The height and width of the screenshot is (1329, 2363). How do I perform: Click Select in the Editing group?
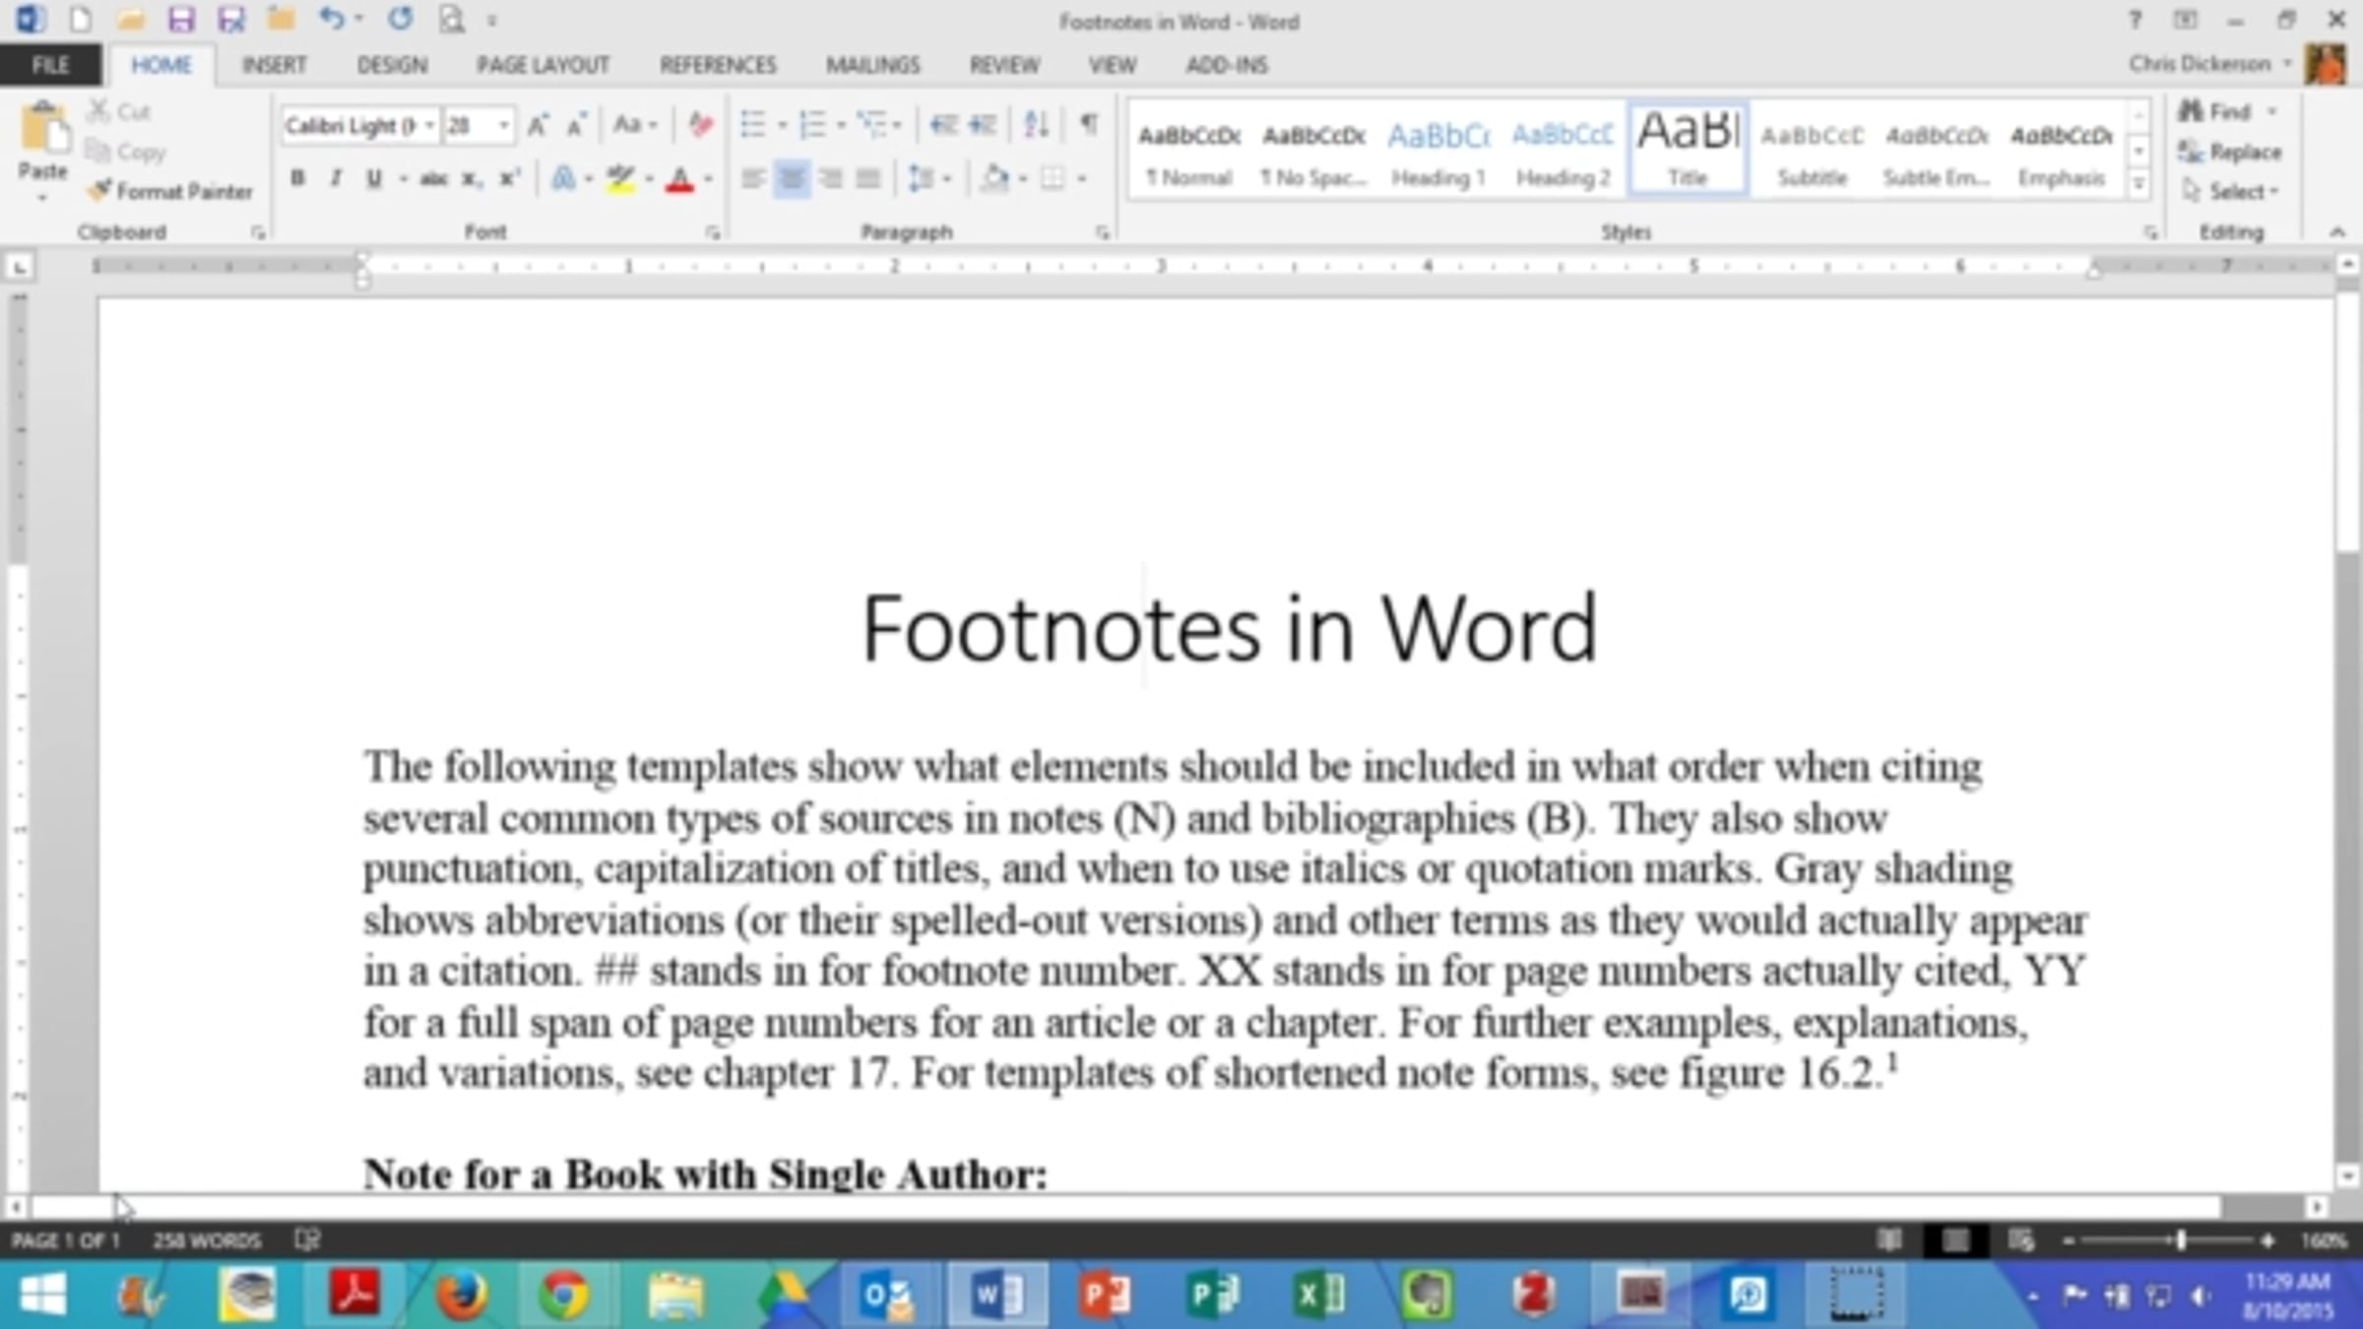click(2231, 191)
